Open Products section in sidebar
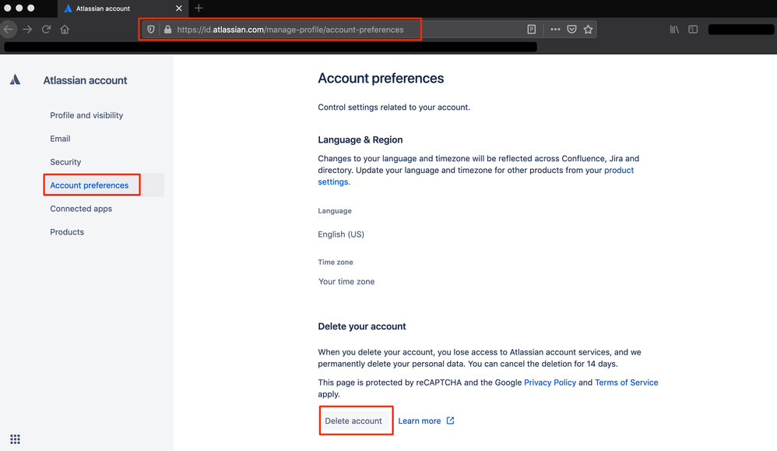777x451 pixels. pyautogui.click(x=67, y=232)
